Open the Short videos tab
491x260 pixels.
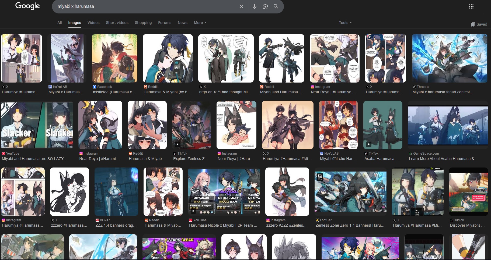pos(117,23)
